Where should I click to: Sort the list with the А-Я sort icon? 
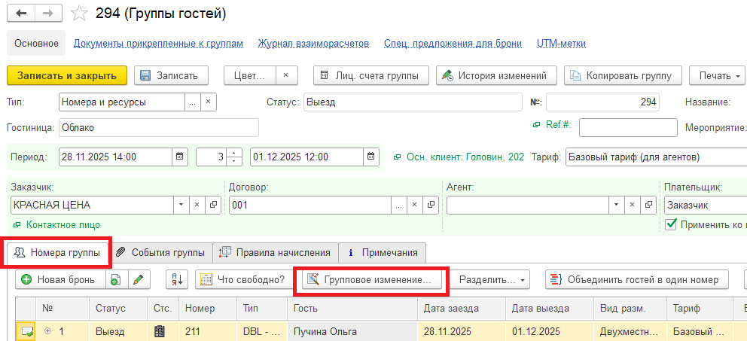[x=177, y=279]
